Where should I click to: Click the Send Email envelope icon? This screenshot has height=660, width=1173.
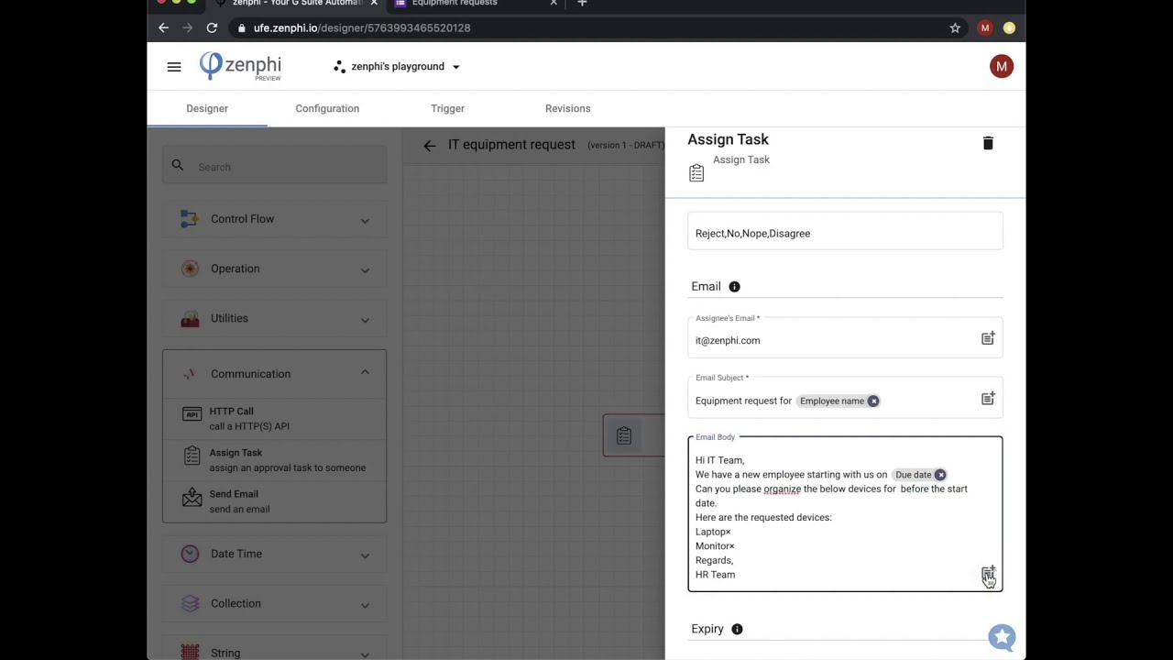192,497
